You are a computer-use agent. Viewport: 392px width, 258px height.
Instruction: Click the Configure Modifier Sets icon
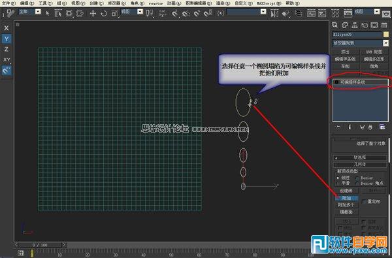[x=382, y=127]
